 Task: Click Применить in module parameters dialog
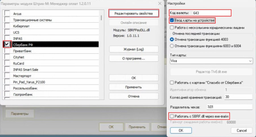[134, 87]
